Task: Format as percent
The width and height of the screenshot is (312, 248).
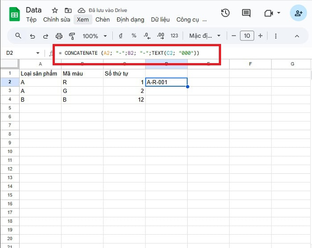Action: pyautogui.click(x=134, y=36)
